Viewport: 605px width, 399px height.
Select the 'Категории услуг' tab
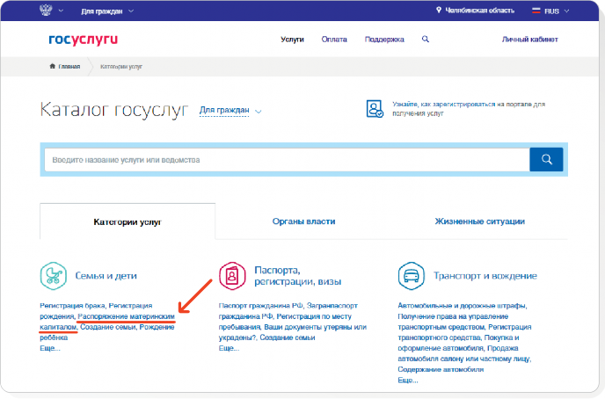point(128,221)
